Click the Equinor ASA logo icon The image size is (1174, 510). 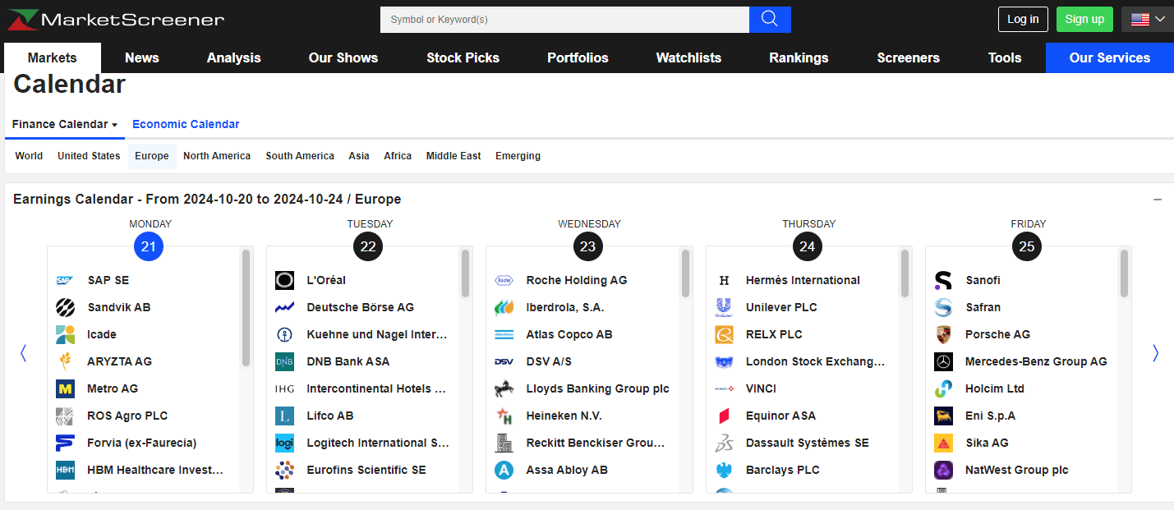point(724,416)
